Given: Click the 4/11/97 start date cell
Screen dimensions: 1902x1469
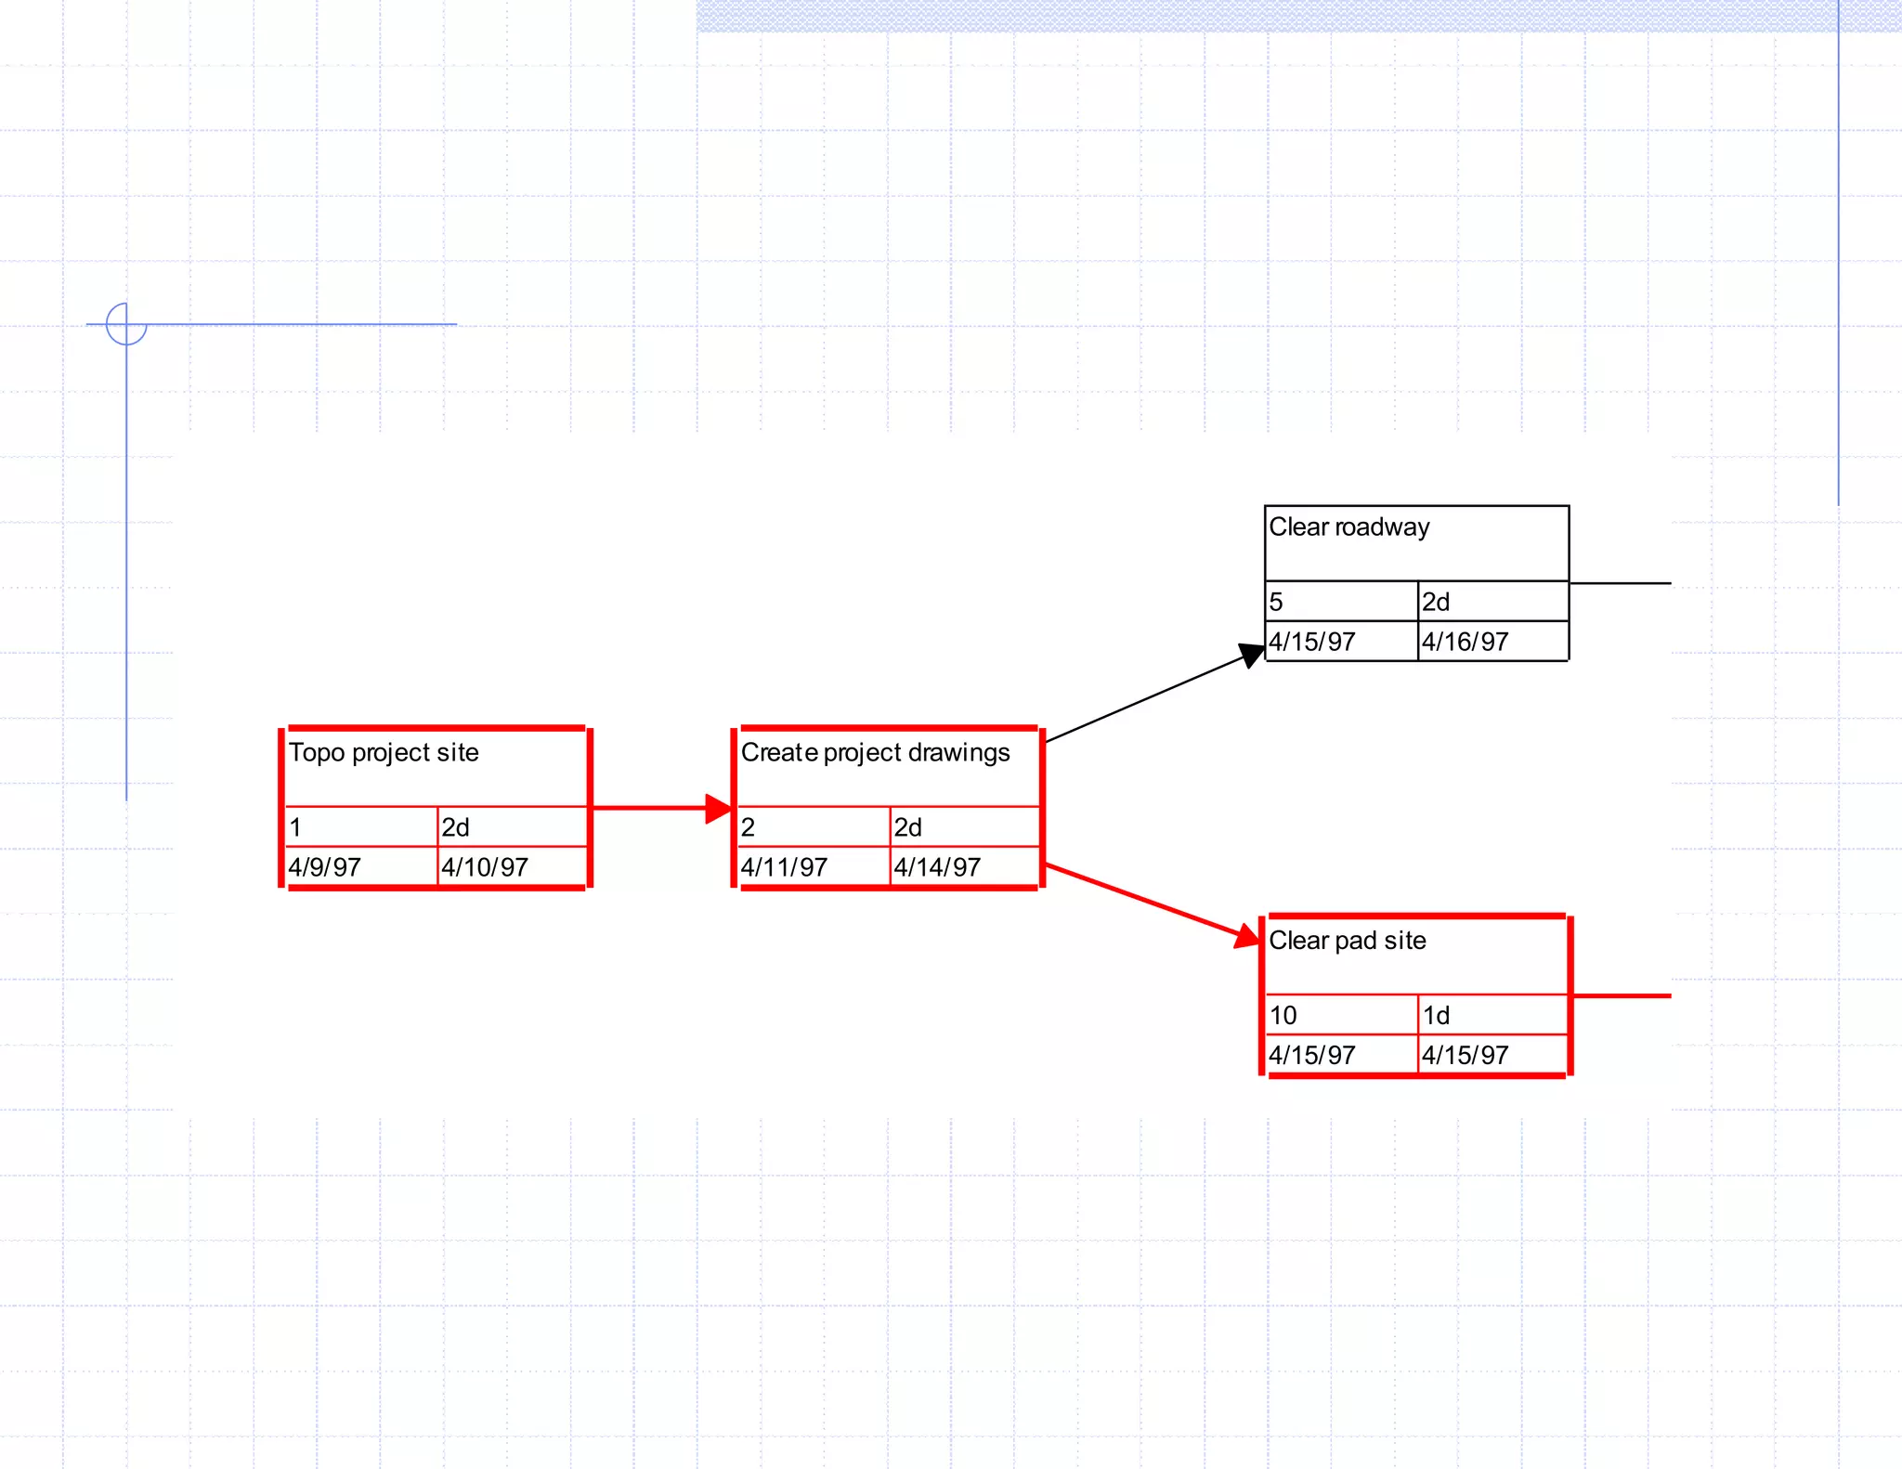Looking at the screenshot, I should click(813, 867).
